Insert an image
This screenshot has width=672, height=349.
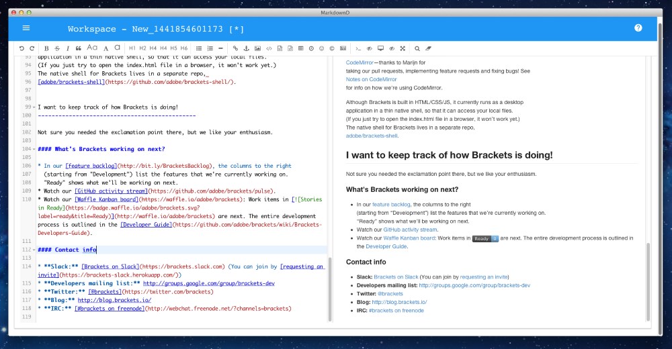[257, 48]
